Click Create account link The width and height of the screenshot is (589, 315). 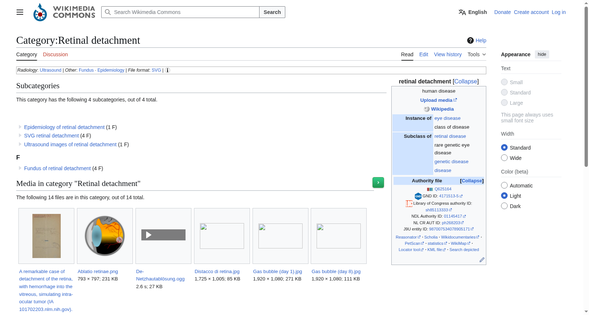[x=531, y=12]
